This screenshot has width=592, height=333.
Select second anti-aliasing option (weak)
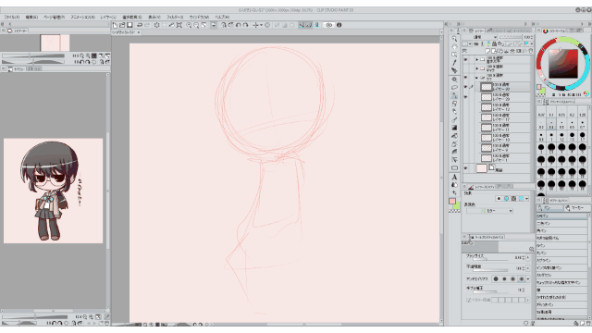click(504, 279)
